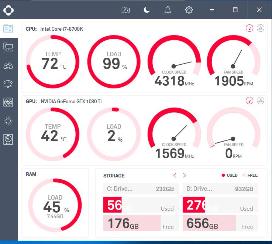Open the Games controller sidebar icon
Image resolution: width=272 pixels, height=244 pixels.
click(x=8, y=66)
